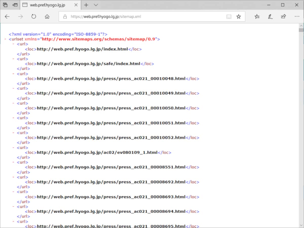Open a new tab with plus button
This screenshot has height=228, width=304.
86,5
